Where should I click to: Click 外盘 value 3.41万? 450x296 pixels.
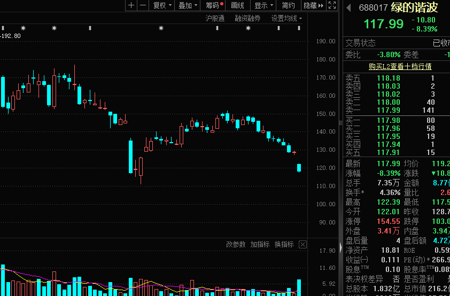pos(389,231)
